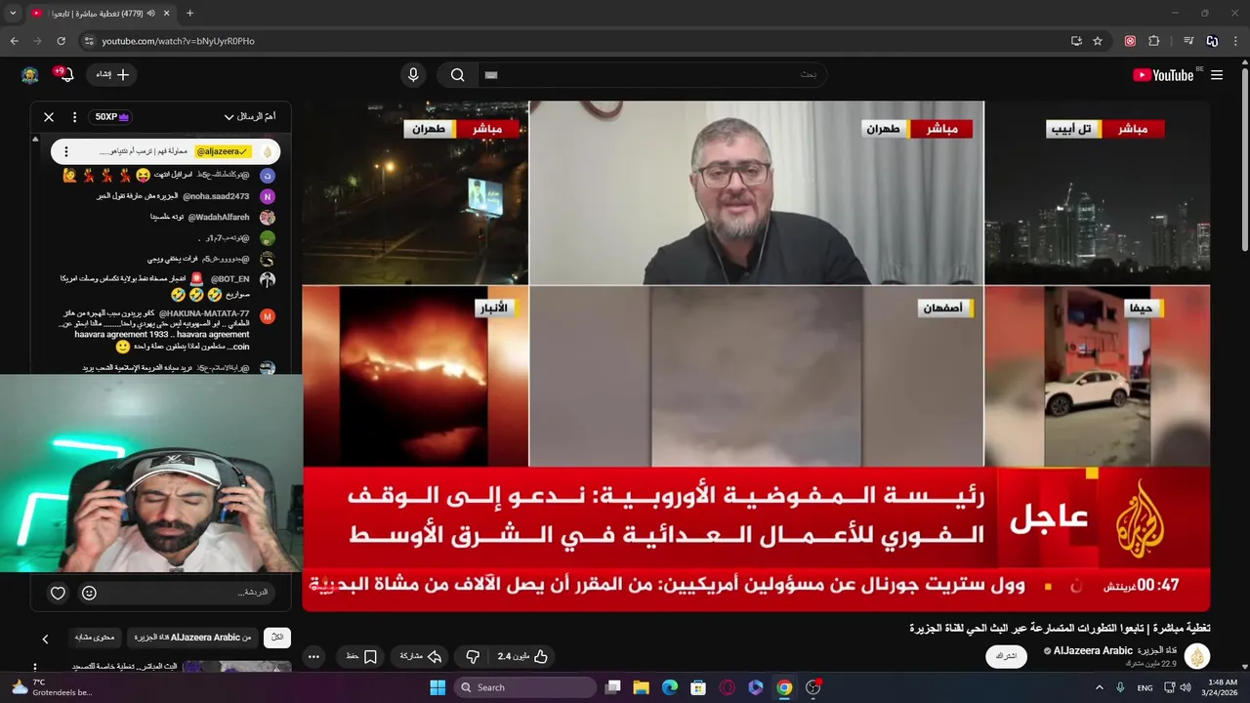Click YouTube voice search microphone
The height and width of the screenshot is (703, 1250).
pyautogui.click(x=413, y=75)
